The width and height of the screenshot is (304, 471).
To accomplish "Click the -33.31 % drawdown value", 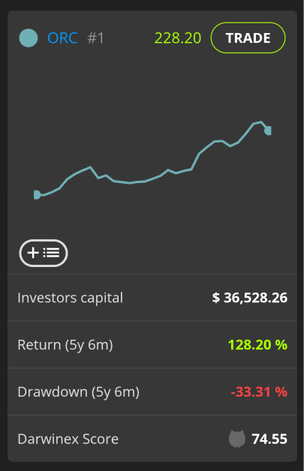I will [x=259, y=391].
